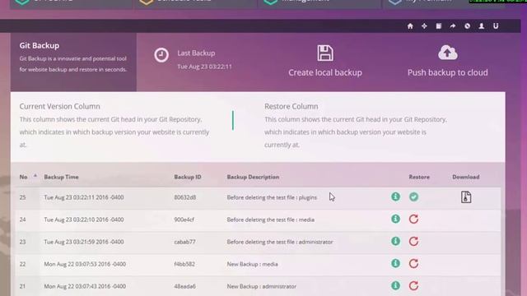Select the 'Tue Aug 23 03:22:10 2016 -0400' cell
527x296 pixels.
pos(84,220)
